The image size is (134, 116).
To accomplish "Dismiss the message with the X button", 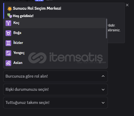I will click(127, 5).
